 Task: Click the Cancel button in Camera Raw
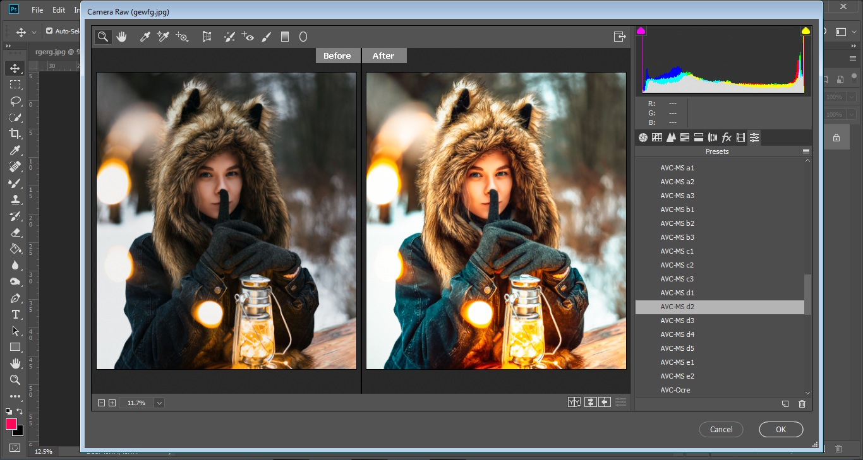tap(721, 430)
